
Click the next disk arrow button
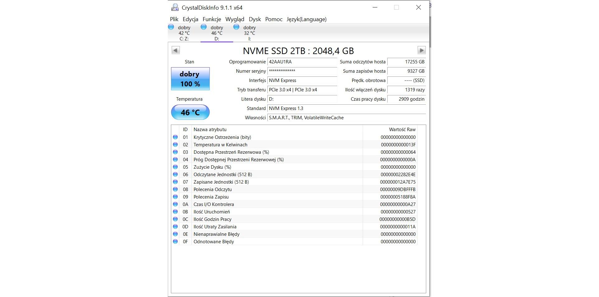pos(421,50)
